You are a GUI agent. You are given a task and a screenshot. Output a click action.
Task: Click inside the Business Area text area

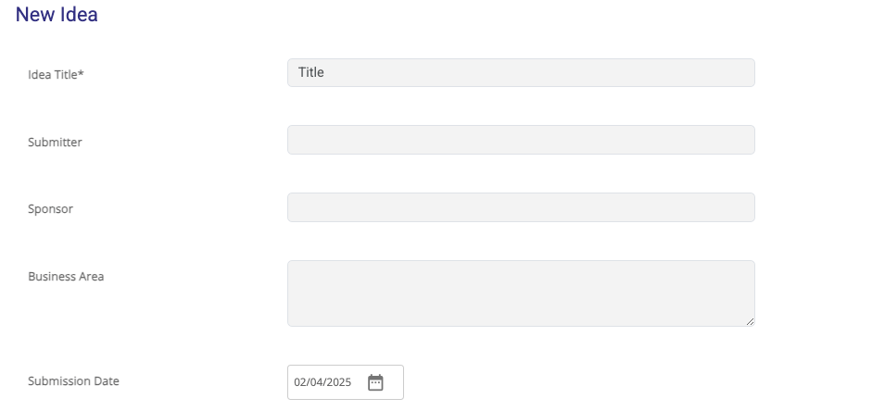click(521, 293)
